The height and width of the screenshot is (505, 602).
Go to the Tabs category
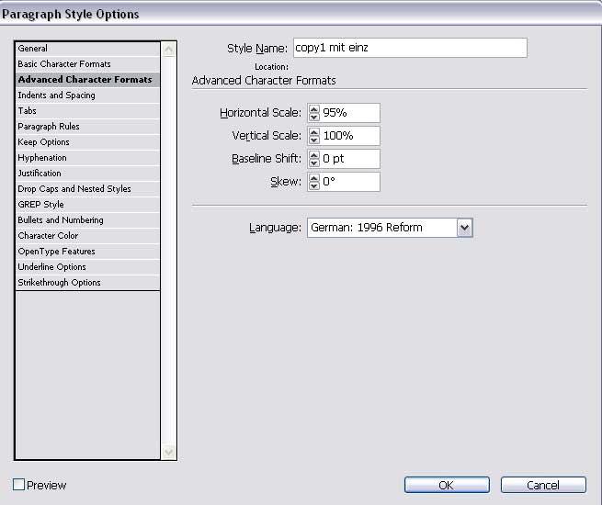click(87, 111)
